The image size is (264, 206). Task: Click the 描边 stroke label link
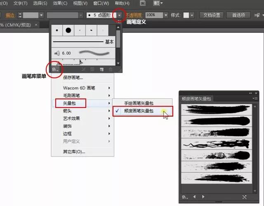point(10,15)
